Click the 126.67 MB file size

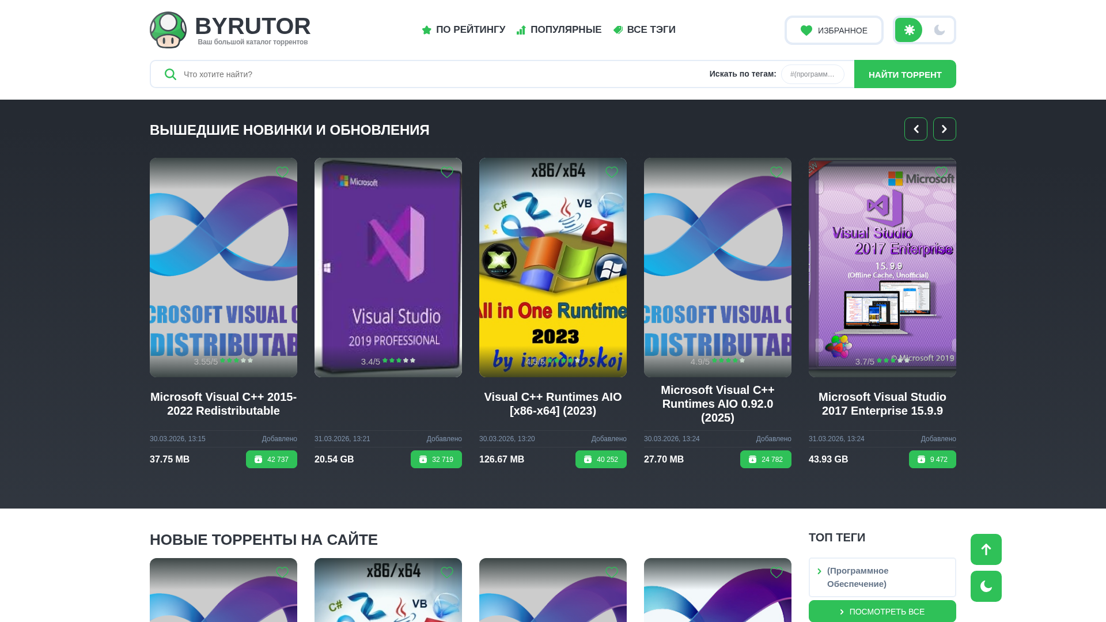[x=502, y=460]
